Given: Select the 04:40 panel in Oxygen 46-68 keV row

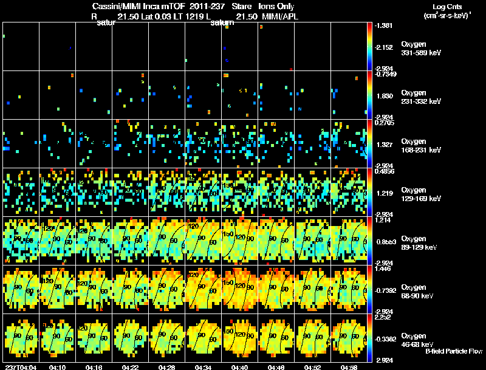Looking at the screenshot, I should (239, 338).
